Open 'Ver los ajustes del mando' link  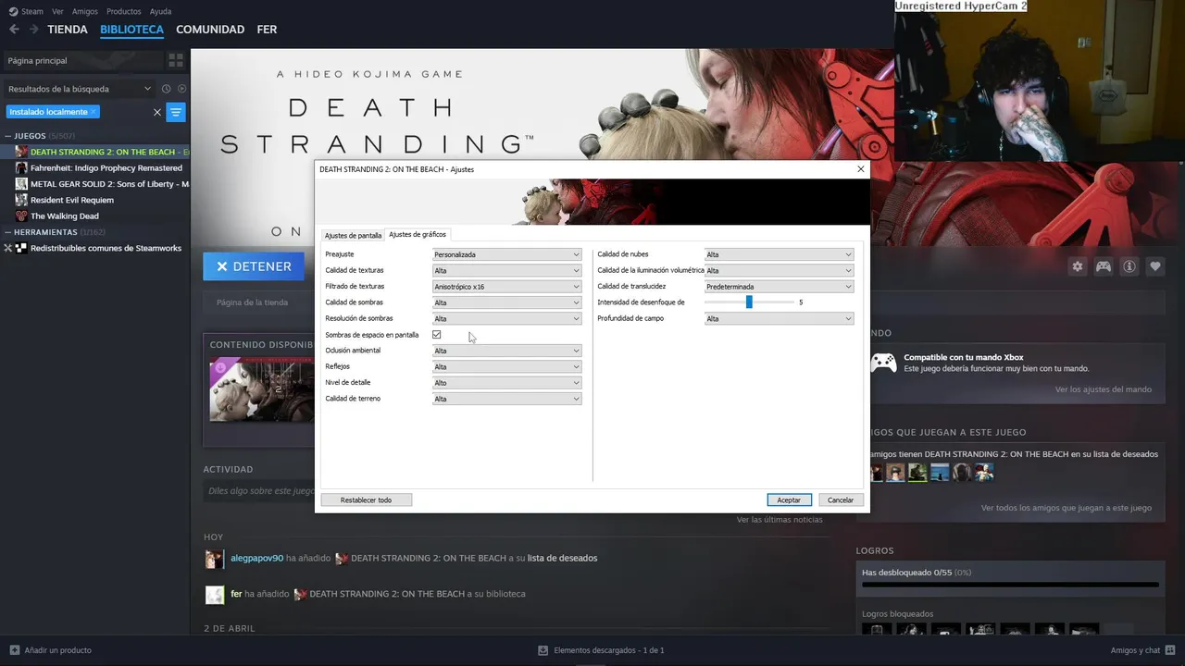pyautogui.click(x=1104, y=389)
